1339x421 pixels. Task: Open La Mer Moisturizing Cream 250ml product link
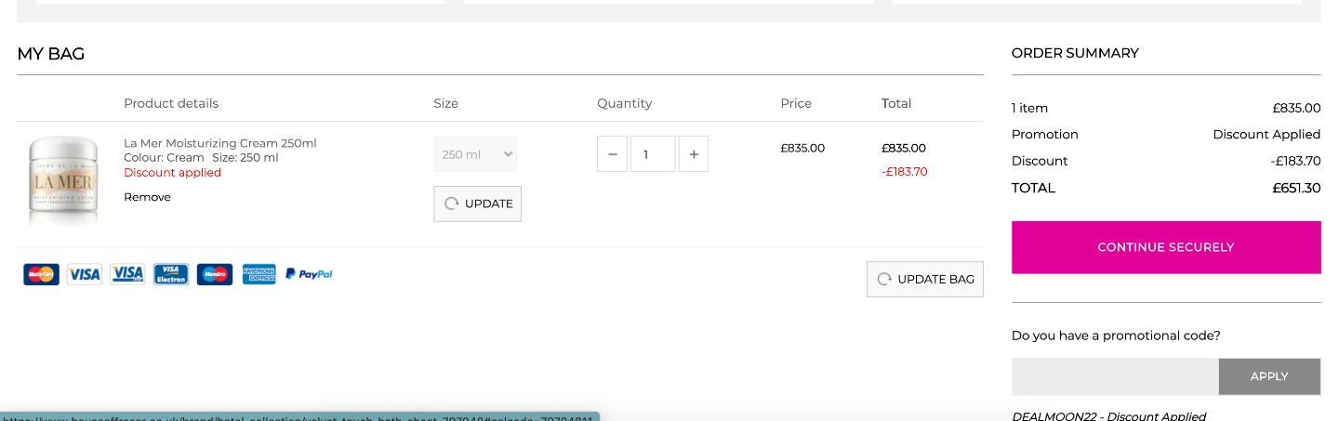220,143
